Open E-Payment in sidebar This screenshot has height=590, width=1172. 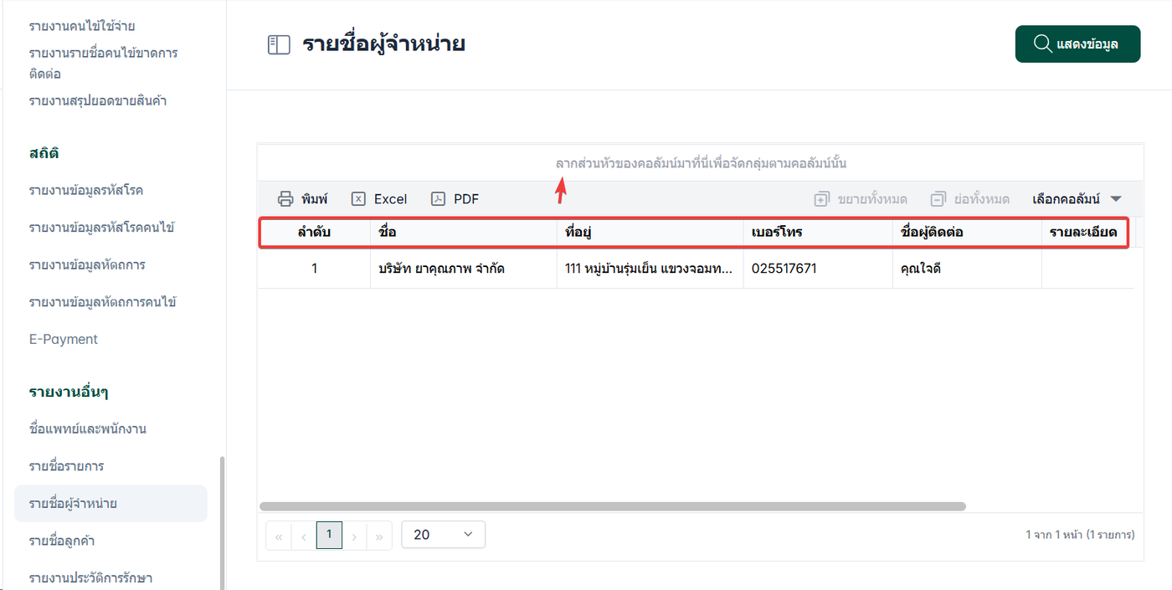(63, 339)
